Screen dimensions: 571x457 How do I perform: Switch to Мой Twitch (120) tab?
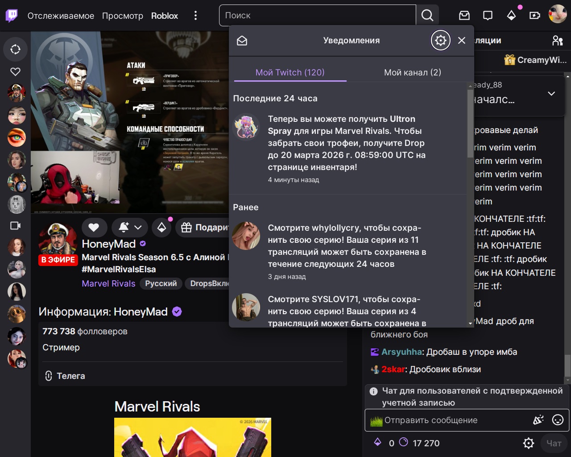[290, 73]
